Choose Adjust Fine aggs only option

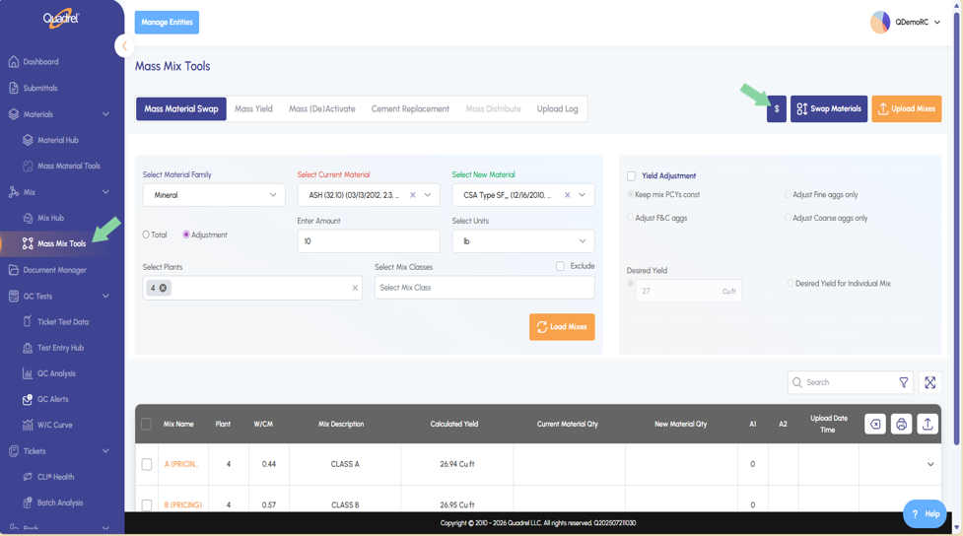tap(788, 195)
